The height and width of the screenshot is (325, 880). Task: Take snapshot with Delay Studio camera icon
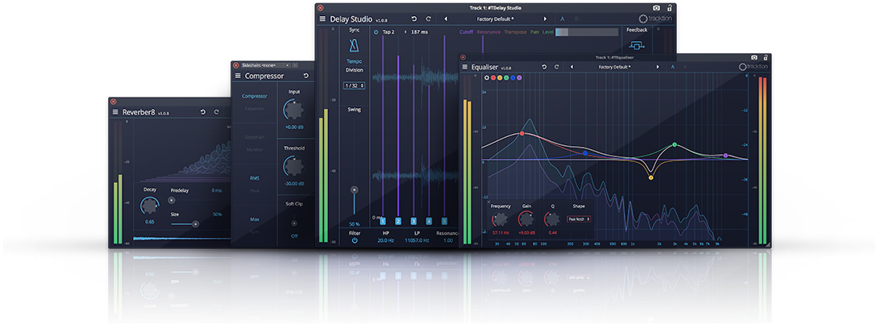pos(657,8)
